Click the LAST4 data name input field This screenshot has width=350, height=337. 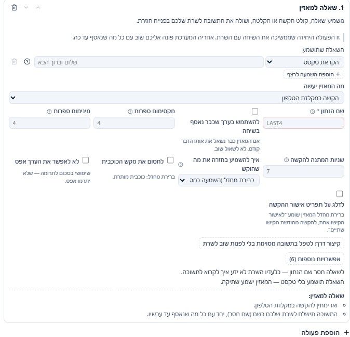[303, 123]
